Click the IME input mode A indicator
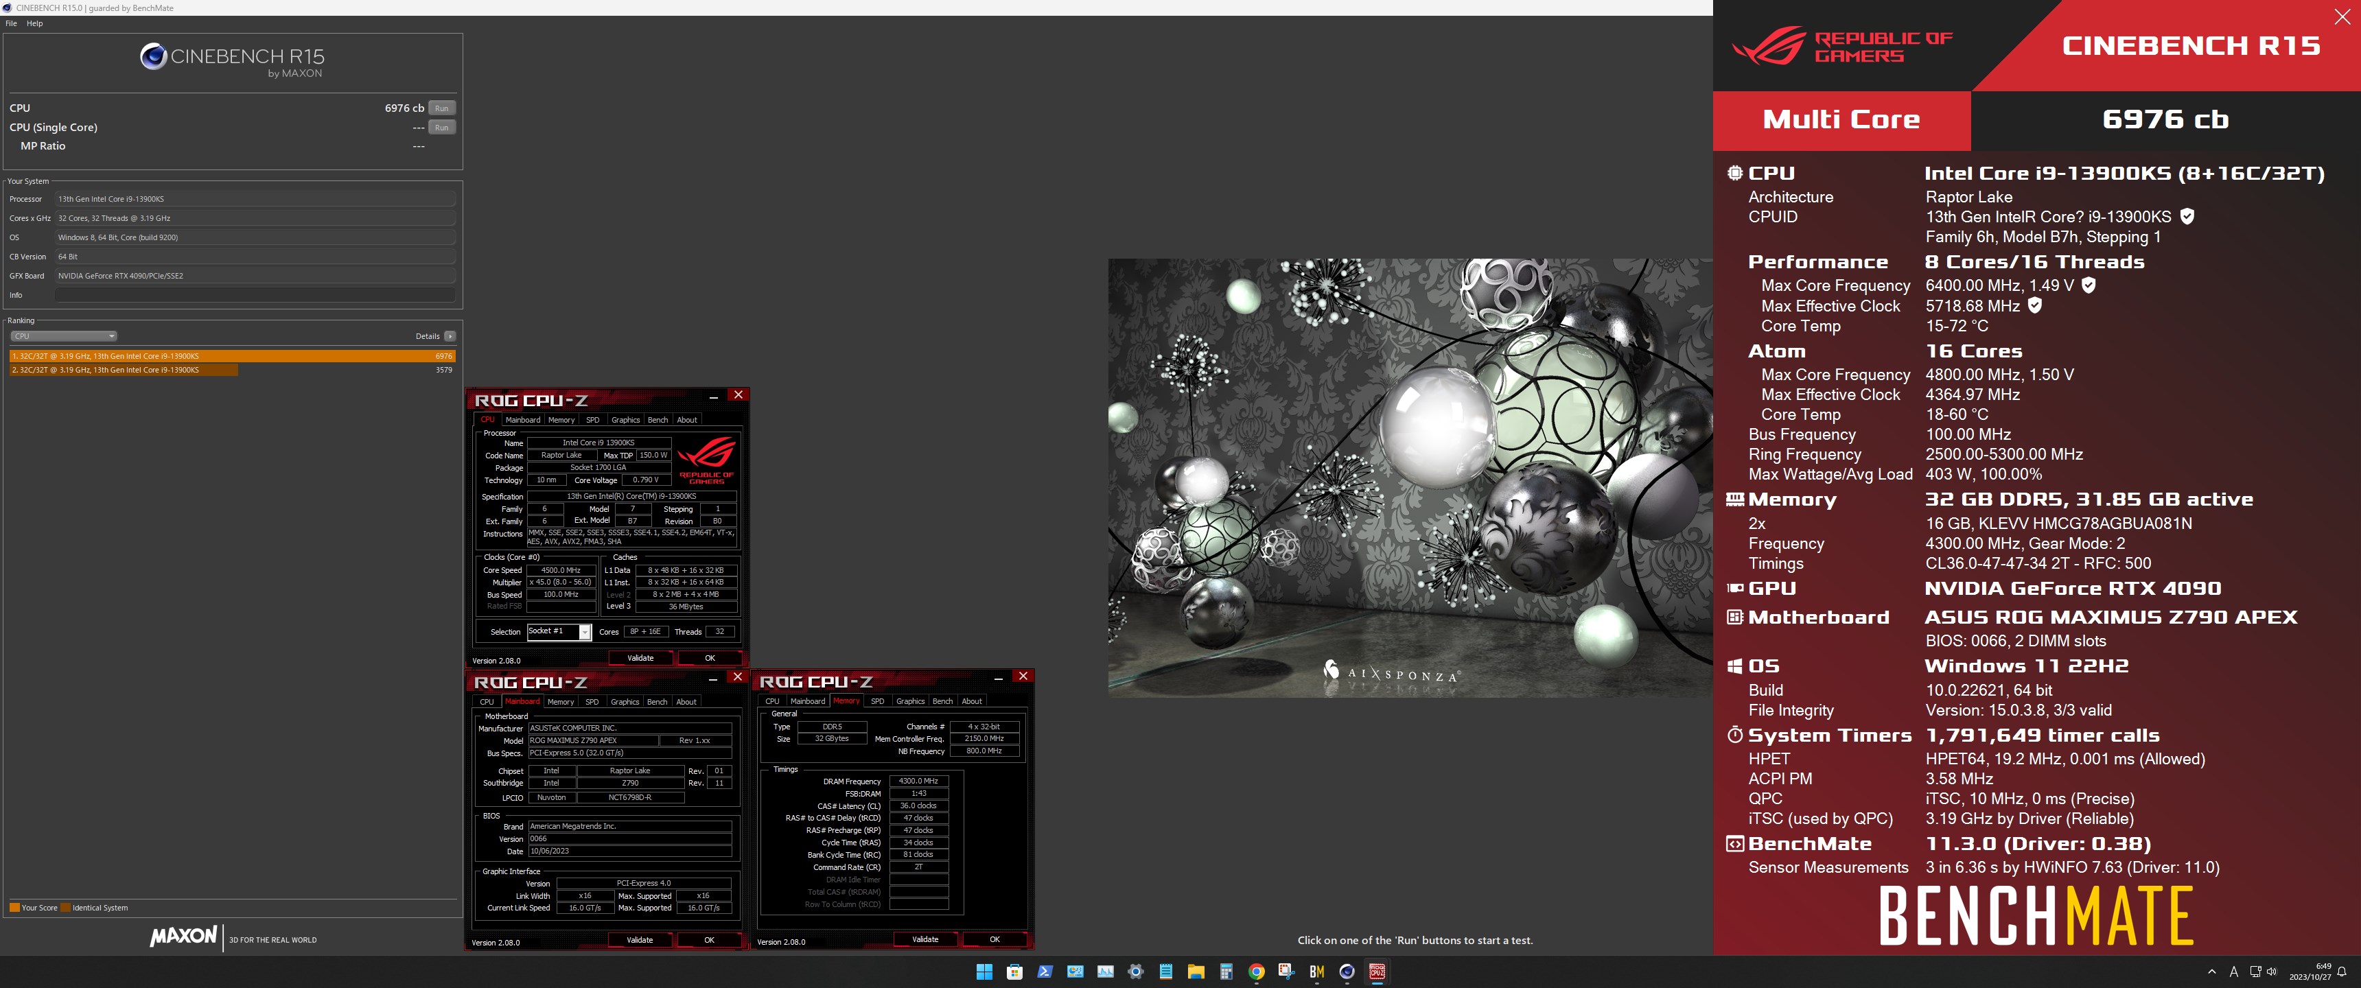 tap(2233, 972)
